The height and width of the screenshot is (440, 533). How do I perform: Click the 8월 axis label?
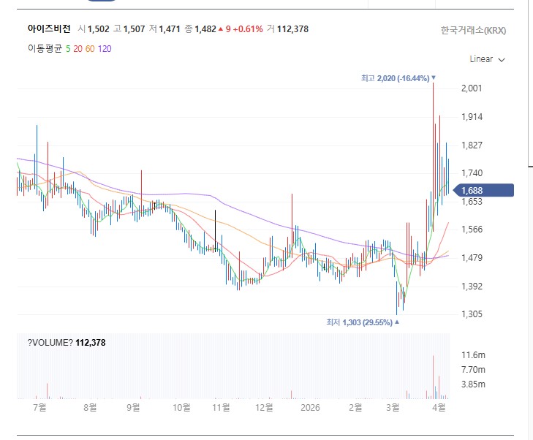click(90, 407)
